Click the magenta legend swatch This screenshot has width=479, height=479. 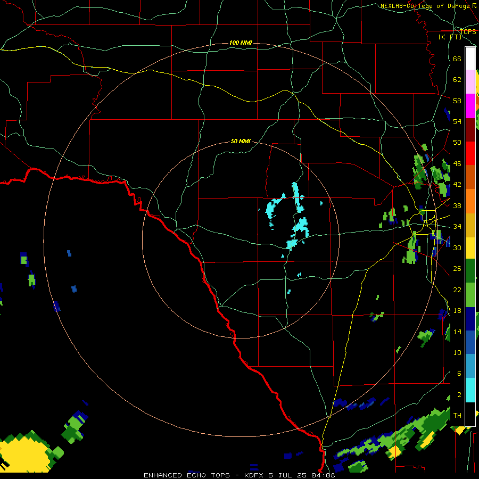pyautogui.click(x=470, y=106)
